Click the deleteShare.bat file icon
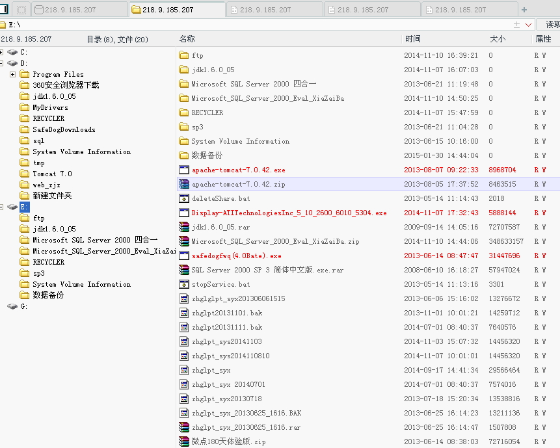Screen dimensions: 560x448 click(x=184, y=198)
